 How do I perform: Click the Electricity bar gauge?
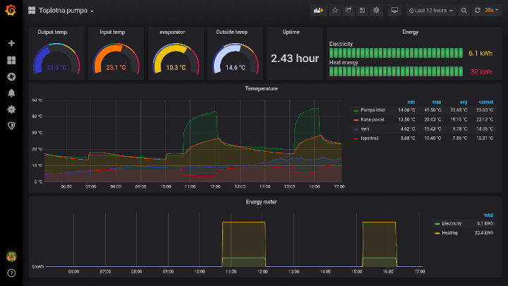pyautogui.click(x=396, y=53)
